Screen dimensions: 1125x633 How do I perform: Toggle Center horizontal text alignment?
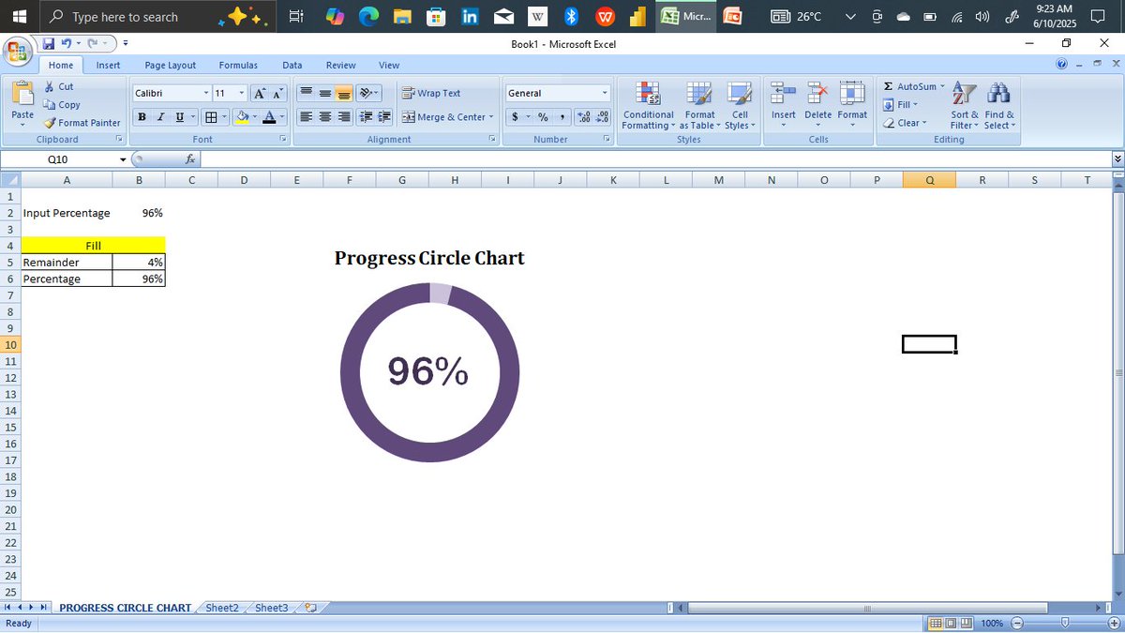pos(324,117)
